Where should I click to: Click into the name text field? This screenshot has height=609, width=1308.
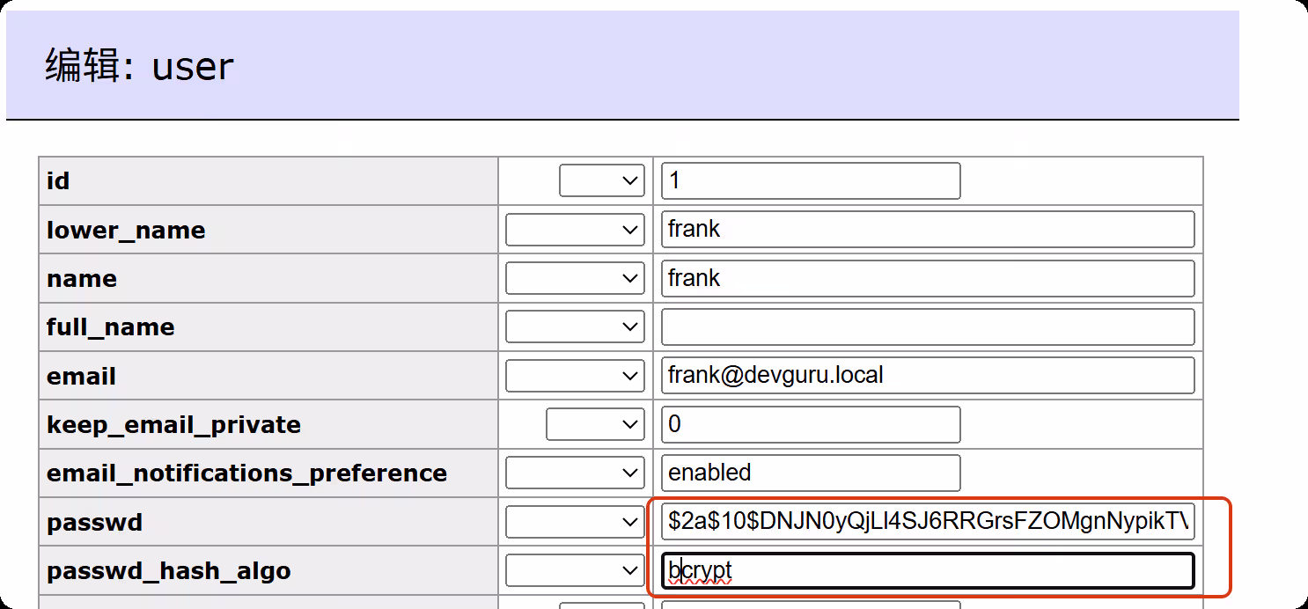pos(927,279)
